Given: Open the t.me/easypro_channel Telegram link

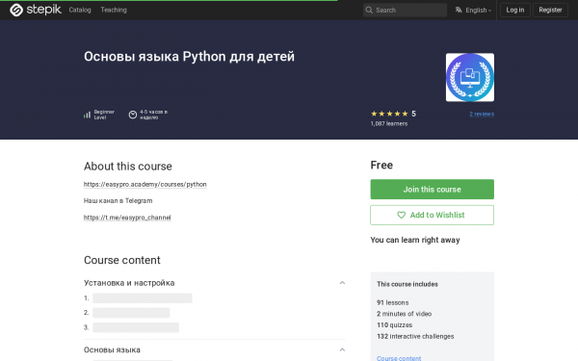Looking at the screenshot, I should coord(127,218).
